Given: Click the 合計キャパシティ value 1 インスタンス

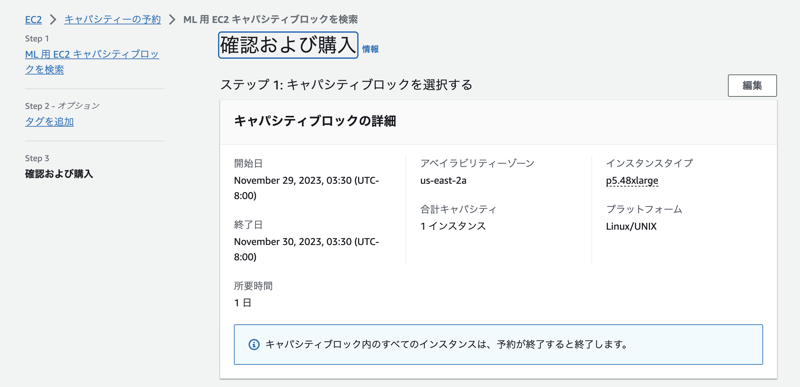Looking at the screenshot, I should click(453, 226).
